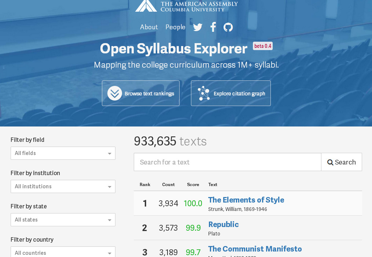Click the score value 99.9
The width and height of the screenshot is (372, 257).
tap(193, 228)
